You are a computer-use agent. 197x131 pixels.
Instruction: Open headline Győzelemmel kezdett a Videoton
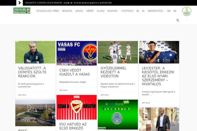[114, 72]
